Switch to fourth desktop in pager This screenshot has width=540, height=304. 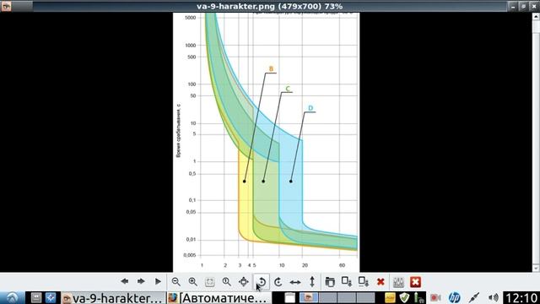pos(365,297)
